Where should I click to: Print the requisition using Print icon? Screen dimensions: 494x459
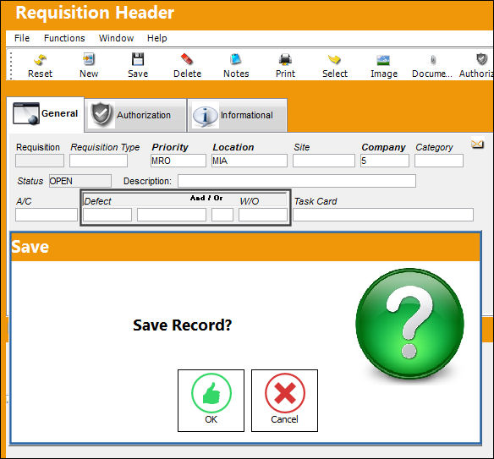pos(285,66)
